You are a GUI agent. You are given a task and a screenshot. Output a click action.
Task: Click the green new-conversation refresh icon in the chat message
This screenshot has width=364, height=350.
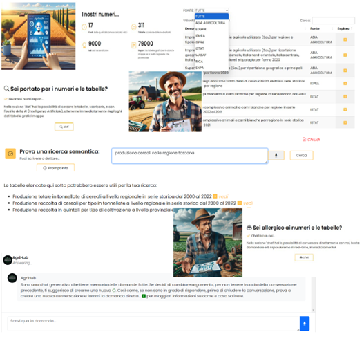pyautogui.click(x=114, y=291)
